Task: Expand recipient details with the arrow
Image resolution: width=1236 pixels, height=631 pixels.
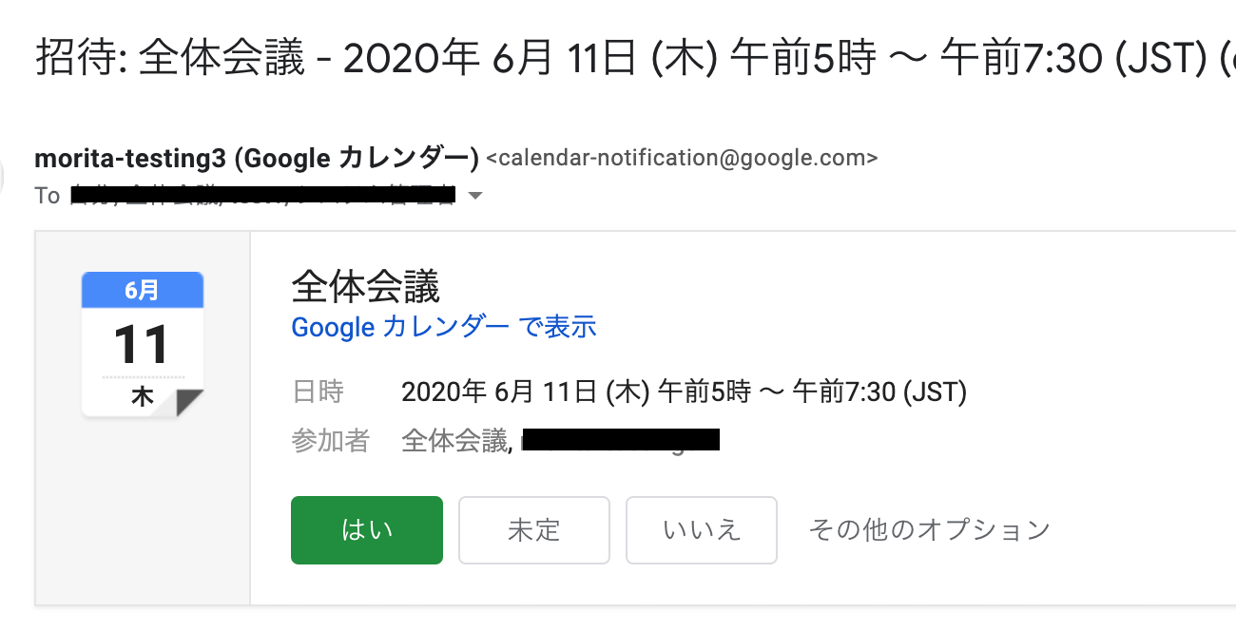Action: click(x=476, y=196)
